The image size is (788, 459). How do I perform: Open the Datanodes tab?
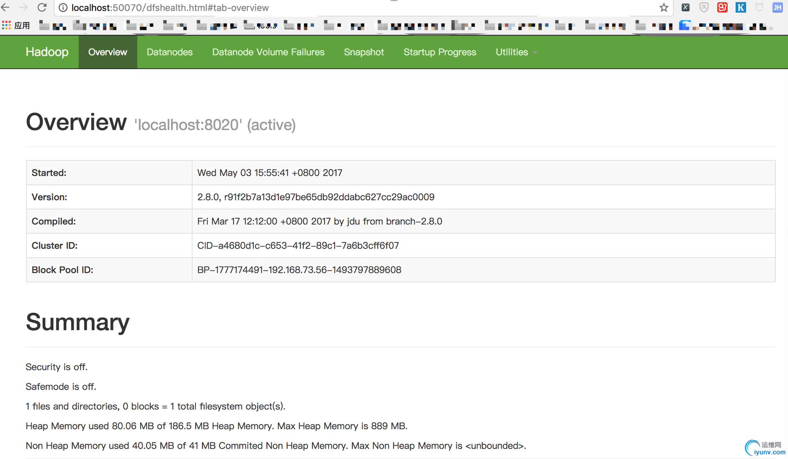click(x=170, y=52)
